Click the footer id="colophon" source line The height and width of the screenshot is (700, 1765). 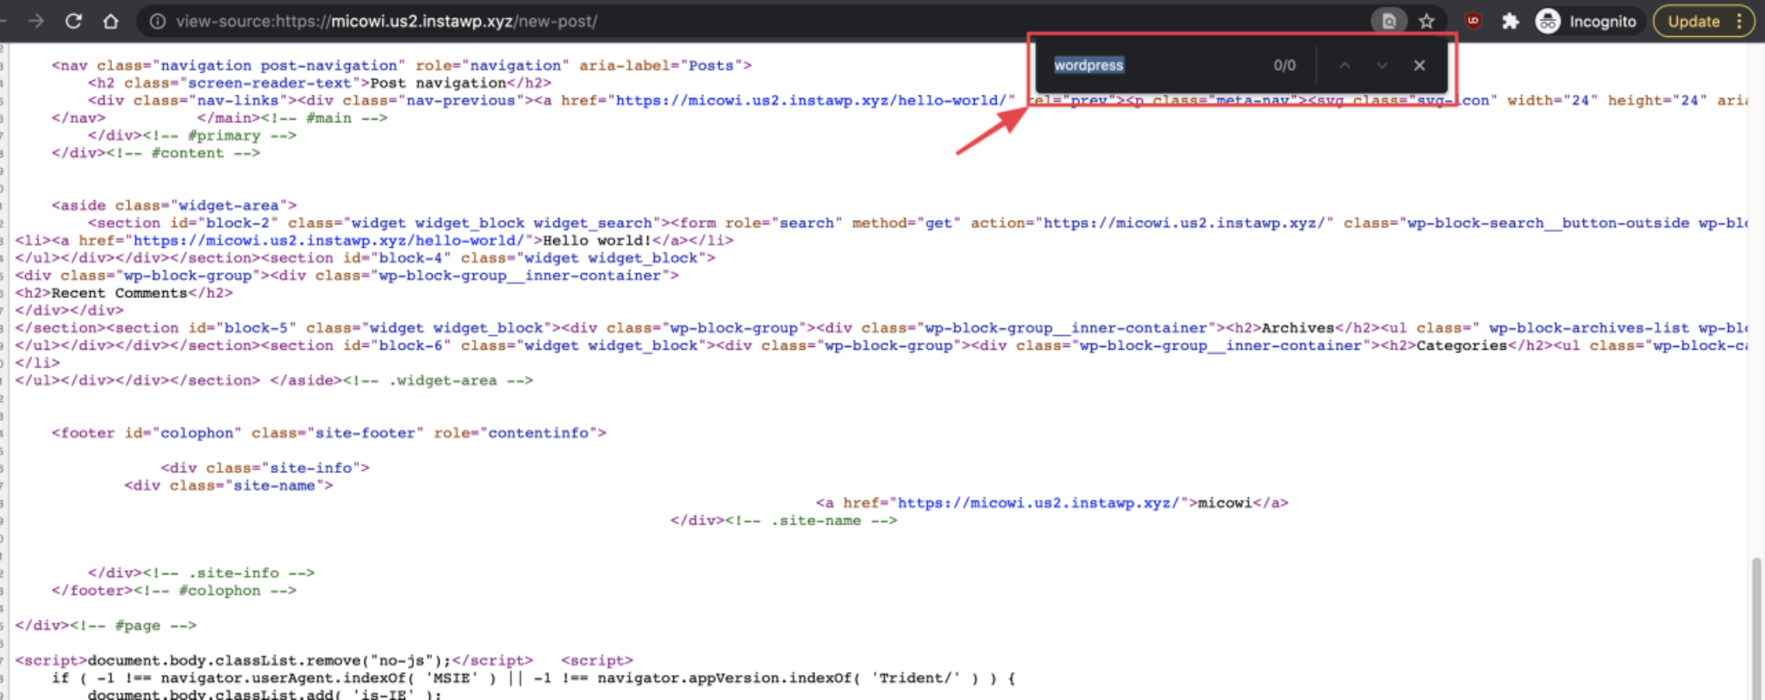[x=328, y=433]
